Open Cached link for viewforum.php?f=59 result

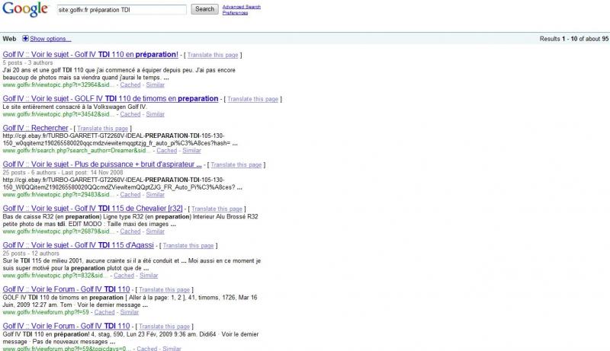coord(104,311)
